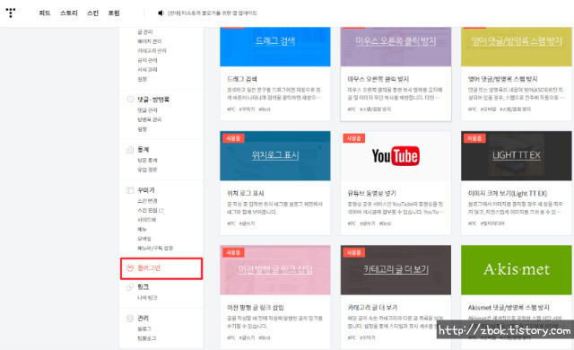Click the bar chart 통계 icon

point(130,149)
